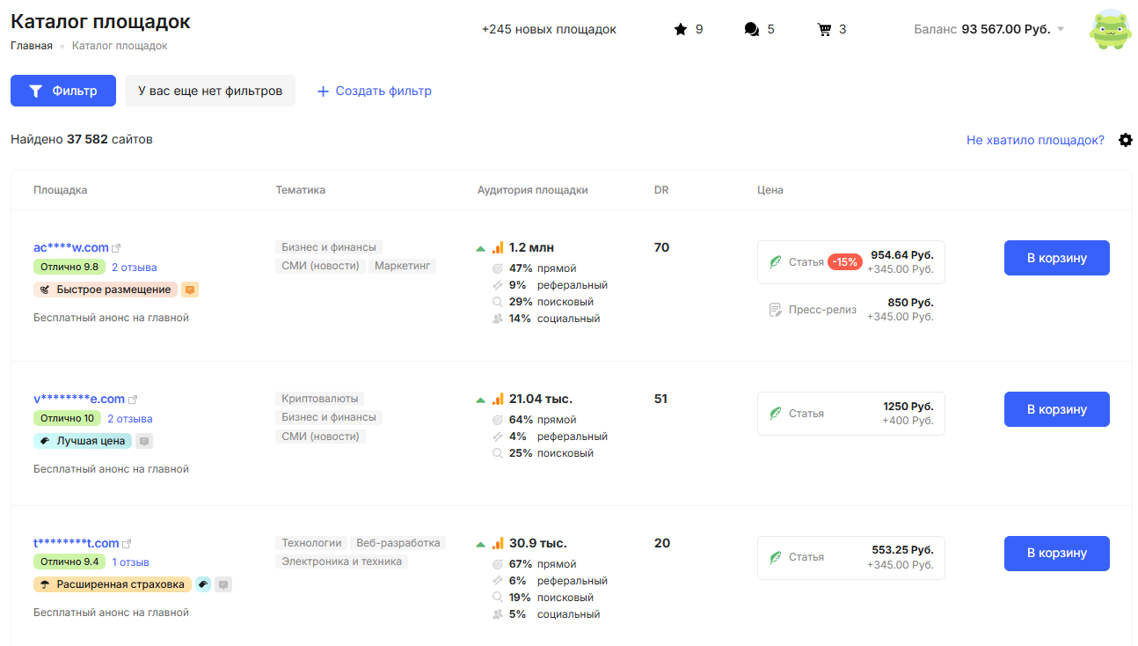Click Маркетинг topic tag
The image size is (1138, 646).
[x=402, y=266]
